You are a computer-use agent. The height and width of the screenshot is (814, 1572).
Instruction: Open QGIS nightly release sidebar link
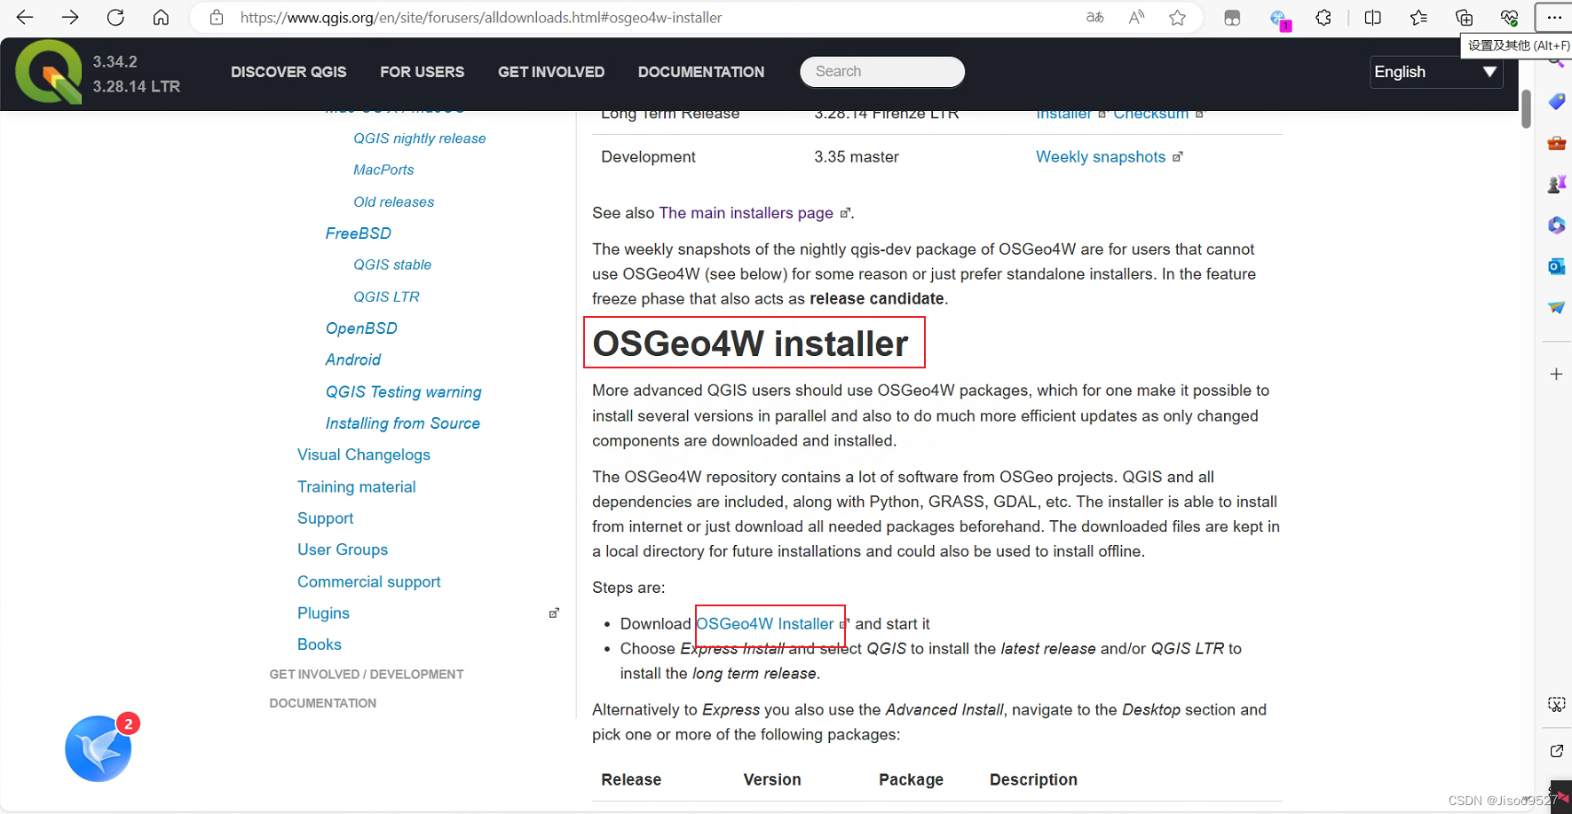pos(420,138)
